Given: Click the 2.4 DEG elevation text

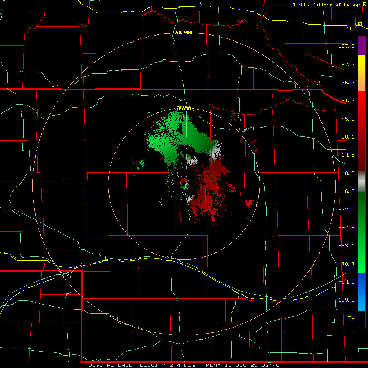Looking at the screenshot, I should (182, 365).
